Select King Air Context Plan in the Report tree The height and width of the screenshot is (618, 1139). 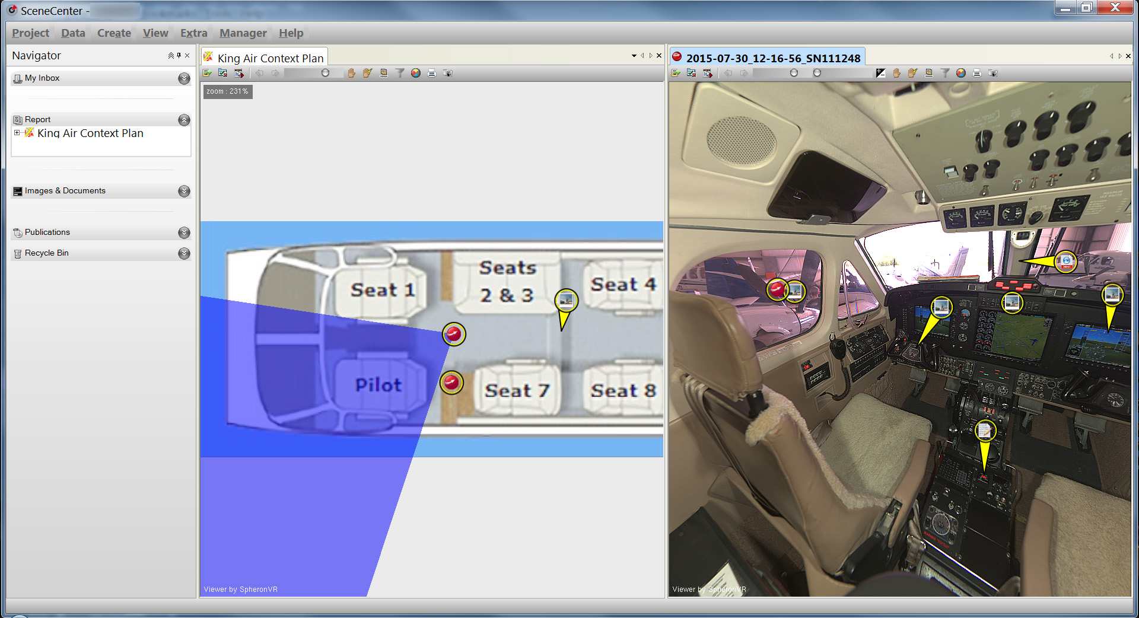pyautogui.click(x=90, y=133)
